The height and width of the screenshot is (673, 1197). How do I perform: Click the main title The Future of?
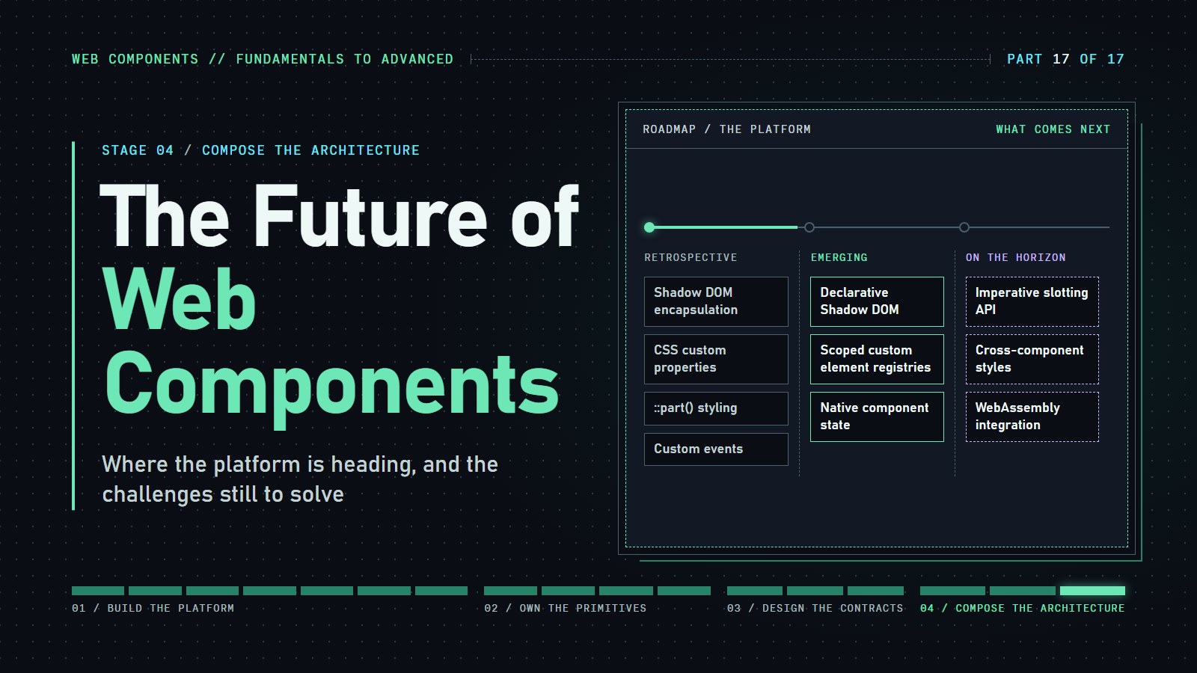pos(339,215)
